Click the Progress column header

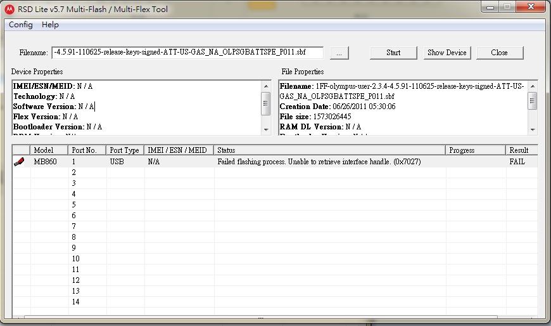(476, 150)
